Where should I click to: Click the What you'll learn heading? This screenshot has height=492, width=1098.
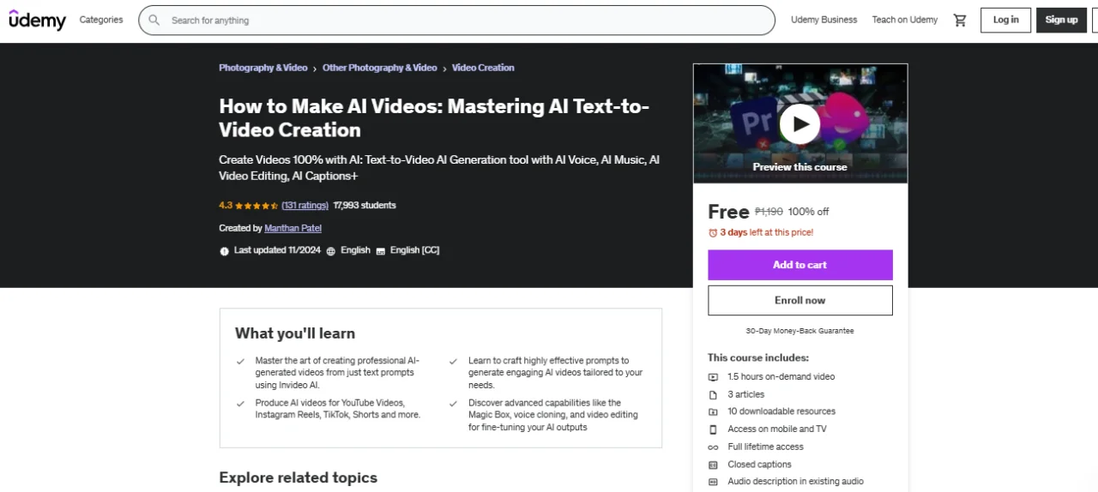(295, 333)
